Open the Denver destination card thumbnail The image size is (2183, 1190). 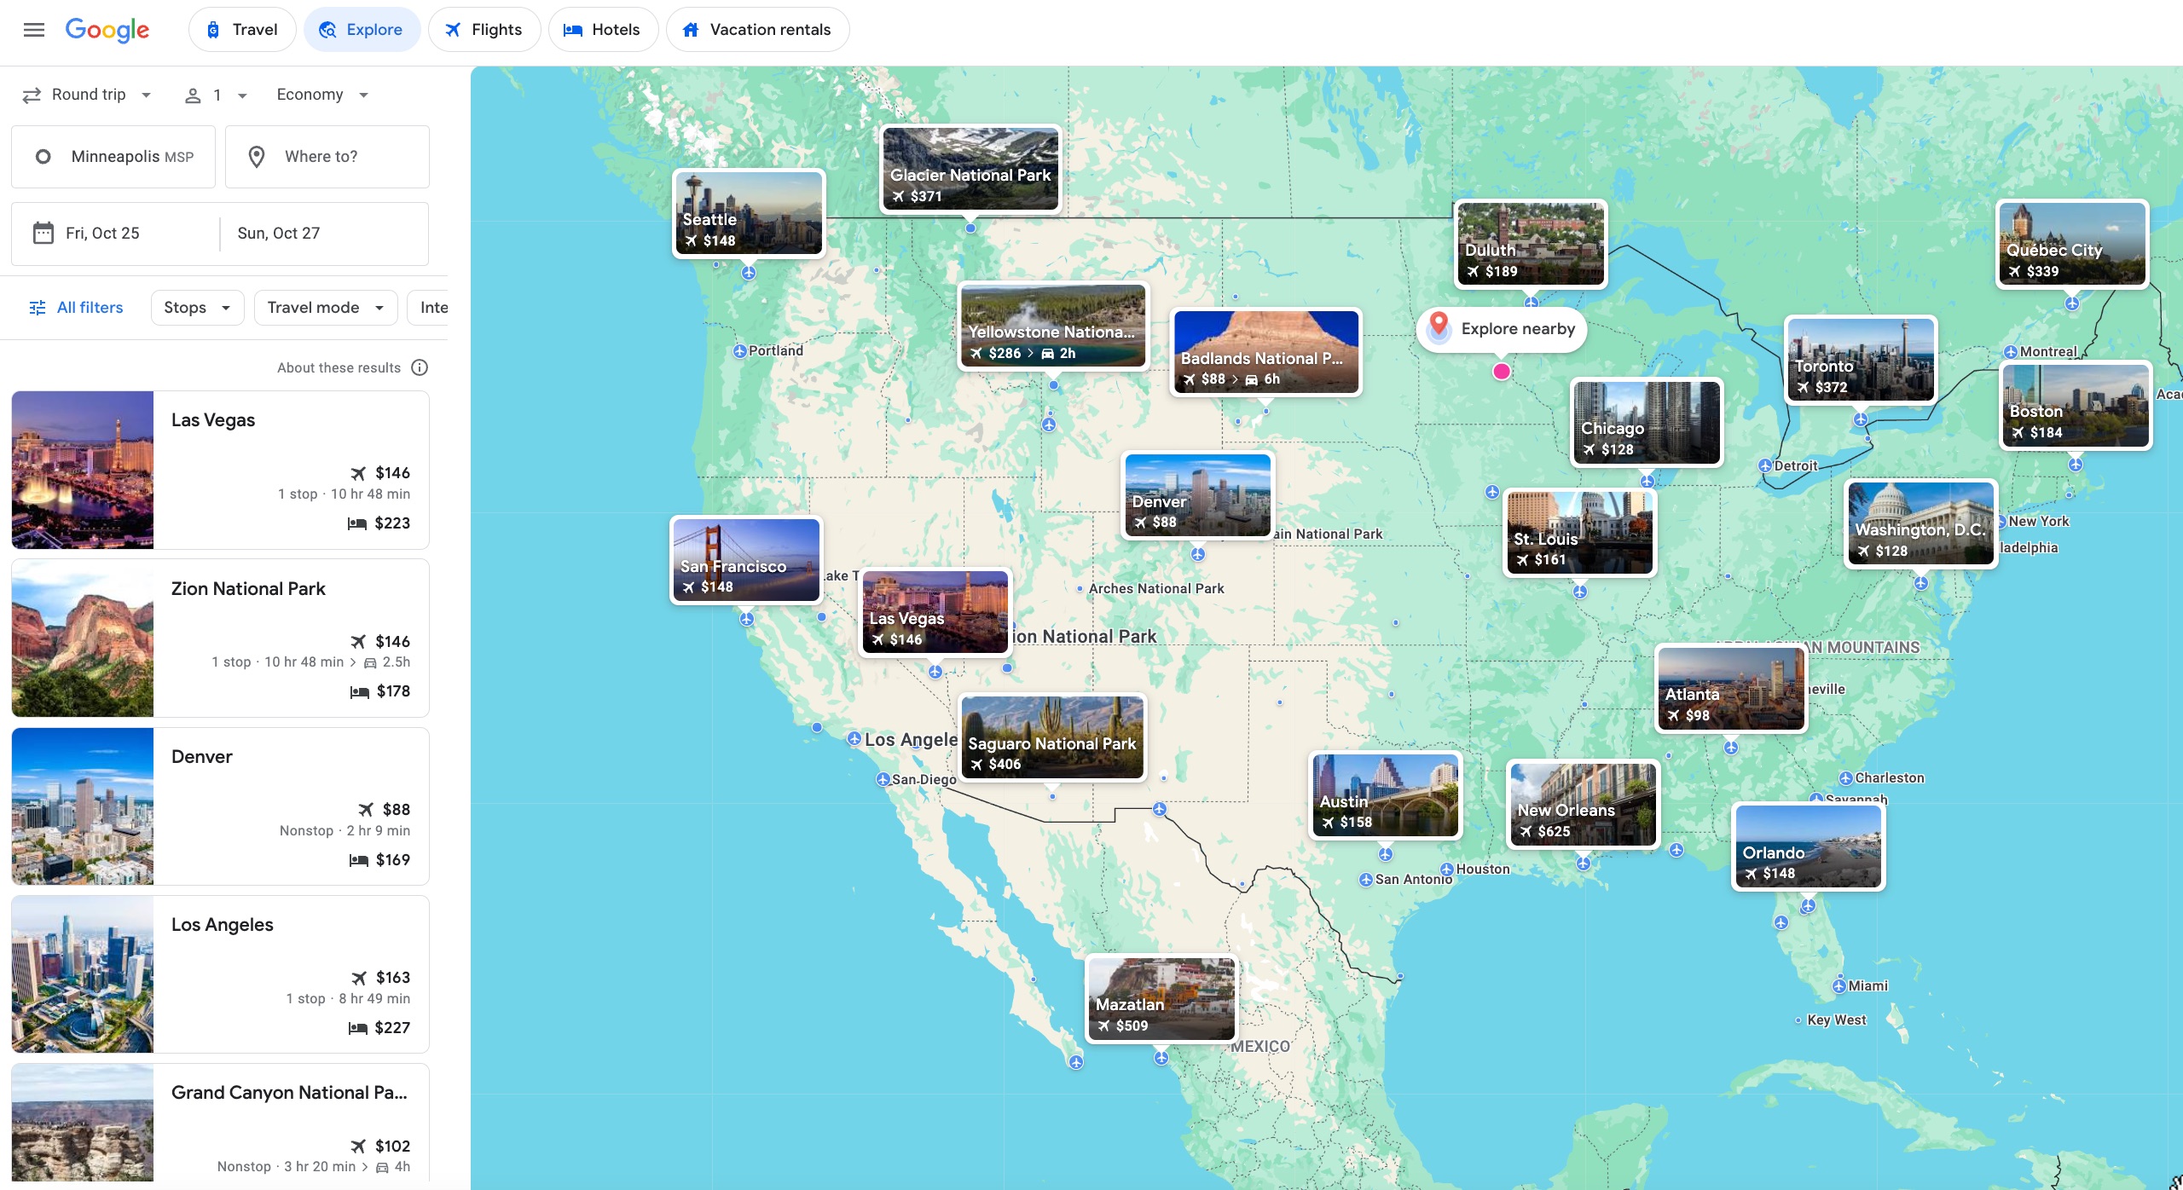[x=82, y=805]
